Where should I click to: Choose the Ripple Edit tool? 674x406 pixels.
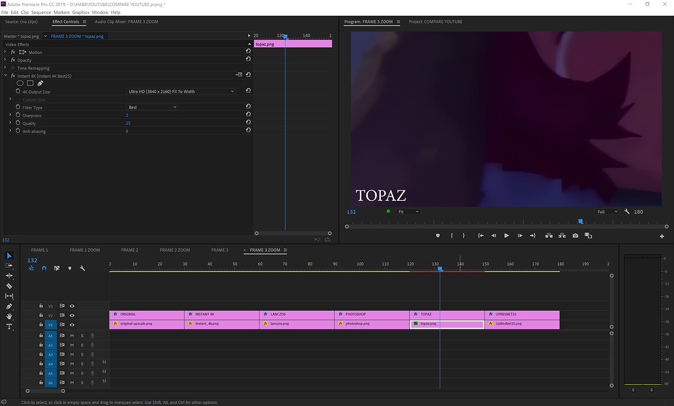(9, 276)
